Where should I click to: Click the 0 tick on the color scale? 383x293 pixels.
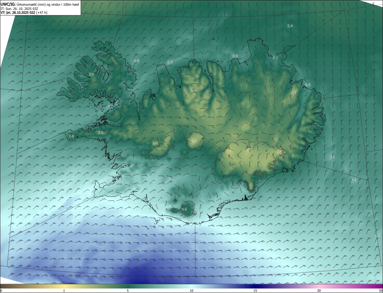(x=1, y=291)
